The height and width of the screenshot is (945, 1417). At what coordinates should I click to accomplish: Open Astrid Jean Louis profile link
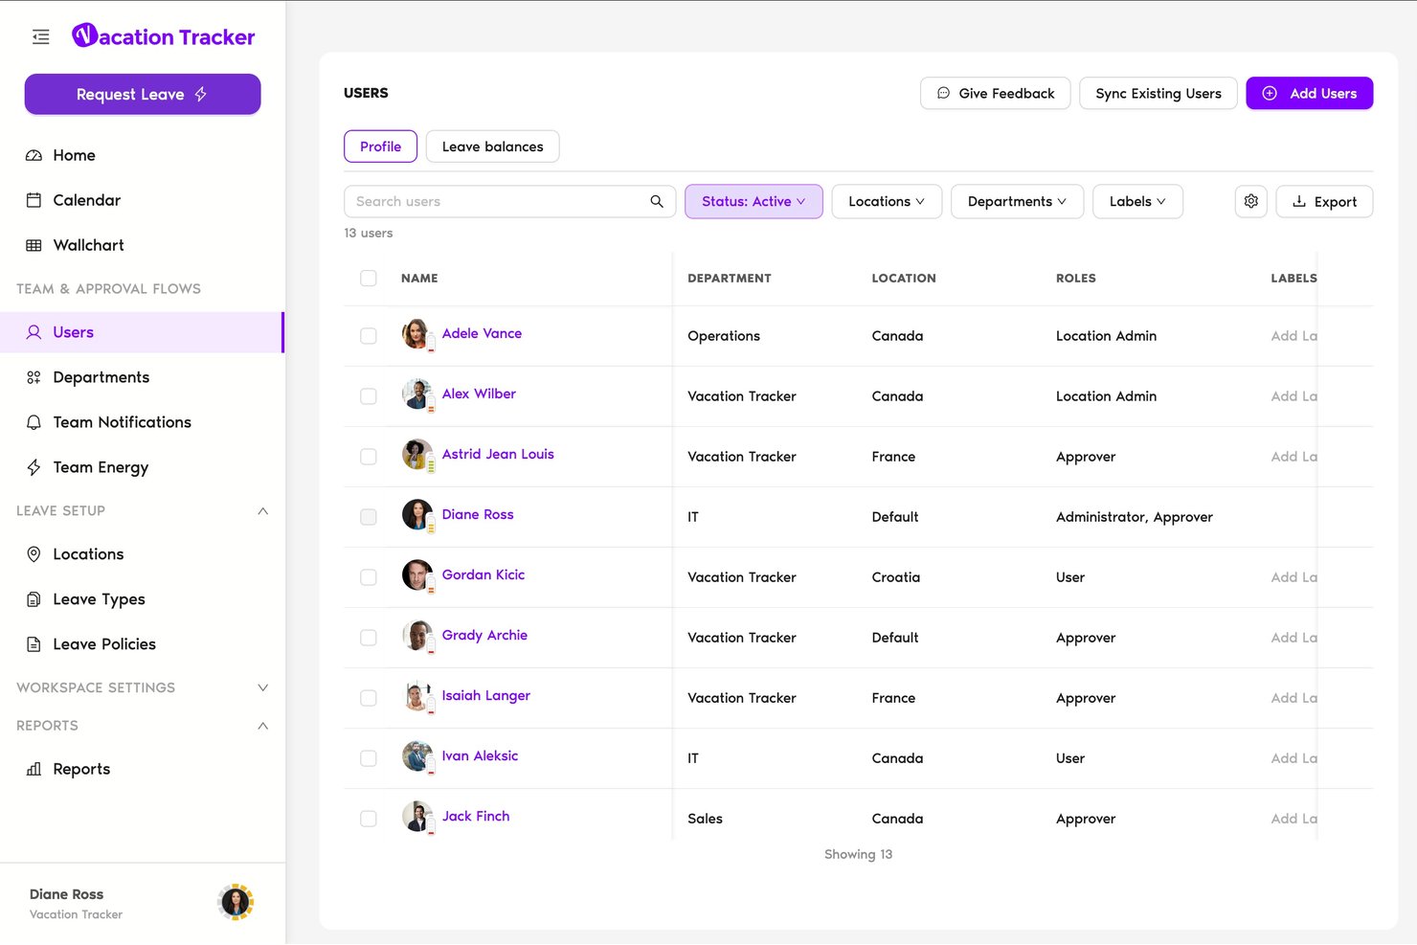coord(498,454)
